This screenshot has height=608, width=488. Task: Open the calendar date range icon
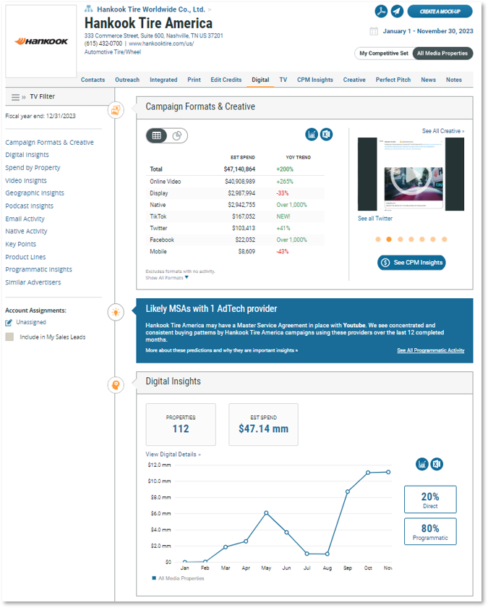[374, 31]
